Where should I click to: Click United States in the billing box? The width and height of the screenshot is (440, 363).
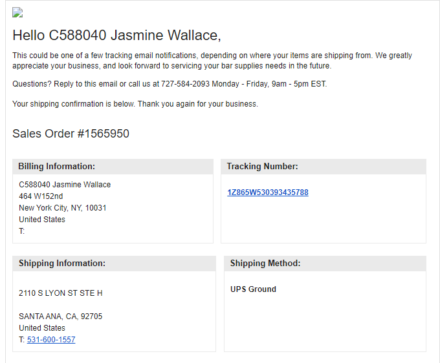tap(42, 220)
